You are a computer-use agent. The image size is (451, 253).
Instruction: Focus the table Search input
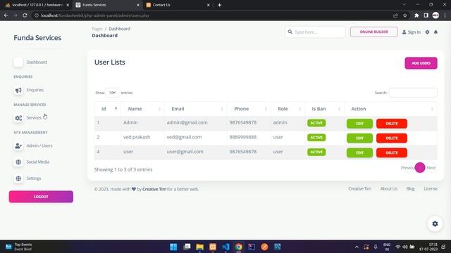413,93
